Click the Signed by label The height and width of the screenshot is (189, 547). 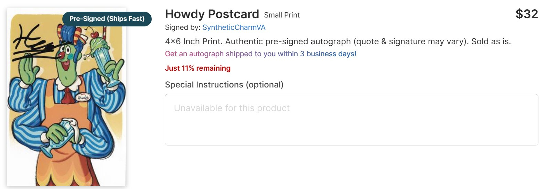(183, 27)
